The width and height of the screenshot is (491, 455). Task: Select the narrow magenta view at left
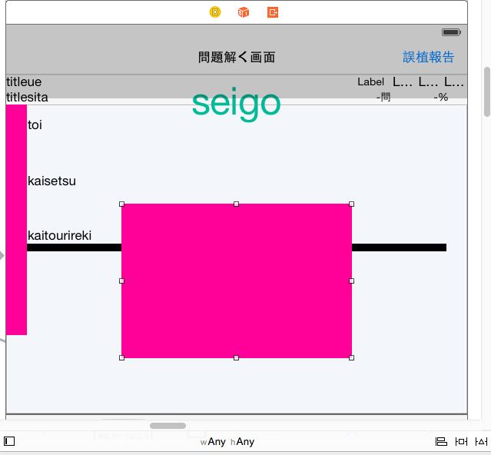tap(16, 220)
